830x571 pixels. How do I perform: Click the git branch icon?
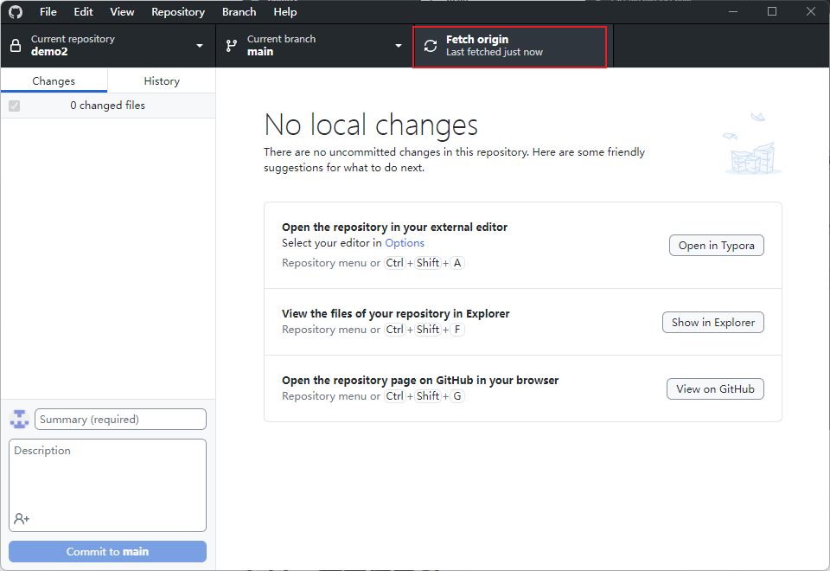click(x=232, y=46)
